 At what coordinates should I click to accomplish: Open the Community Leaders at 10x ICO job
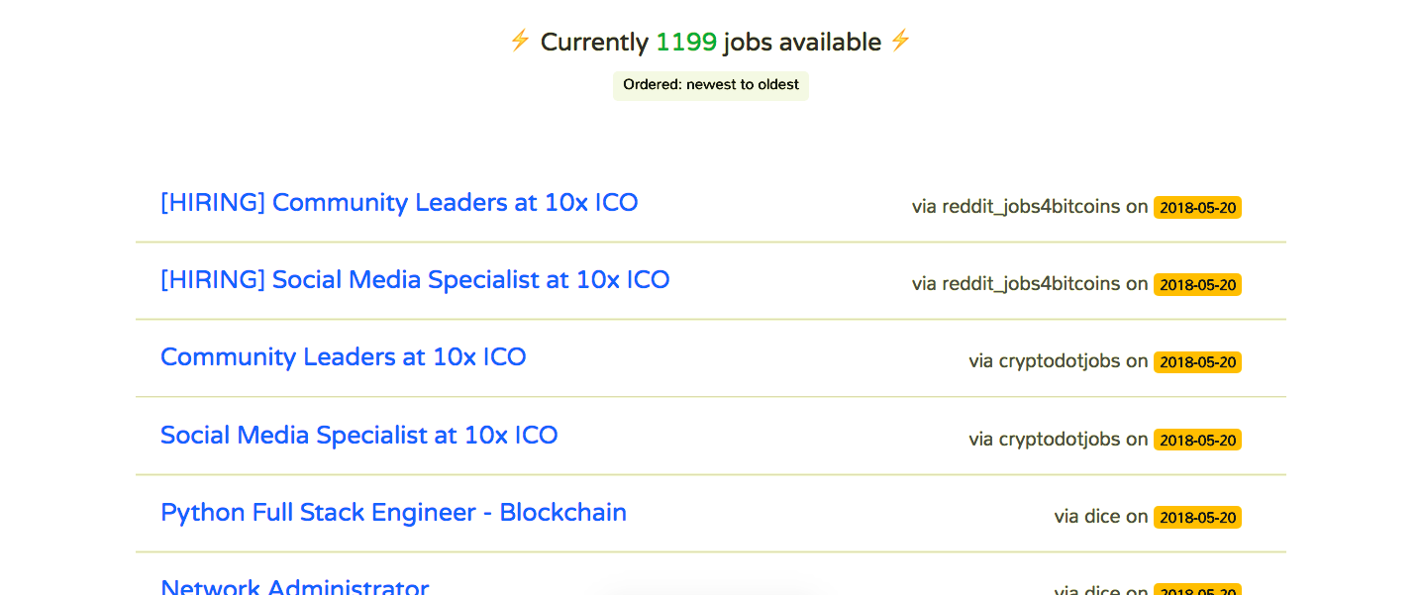343,356
